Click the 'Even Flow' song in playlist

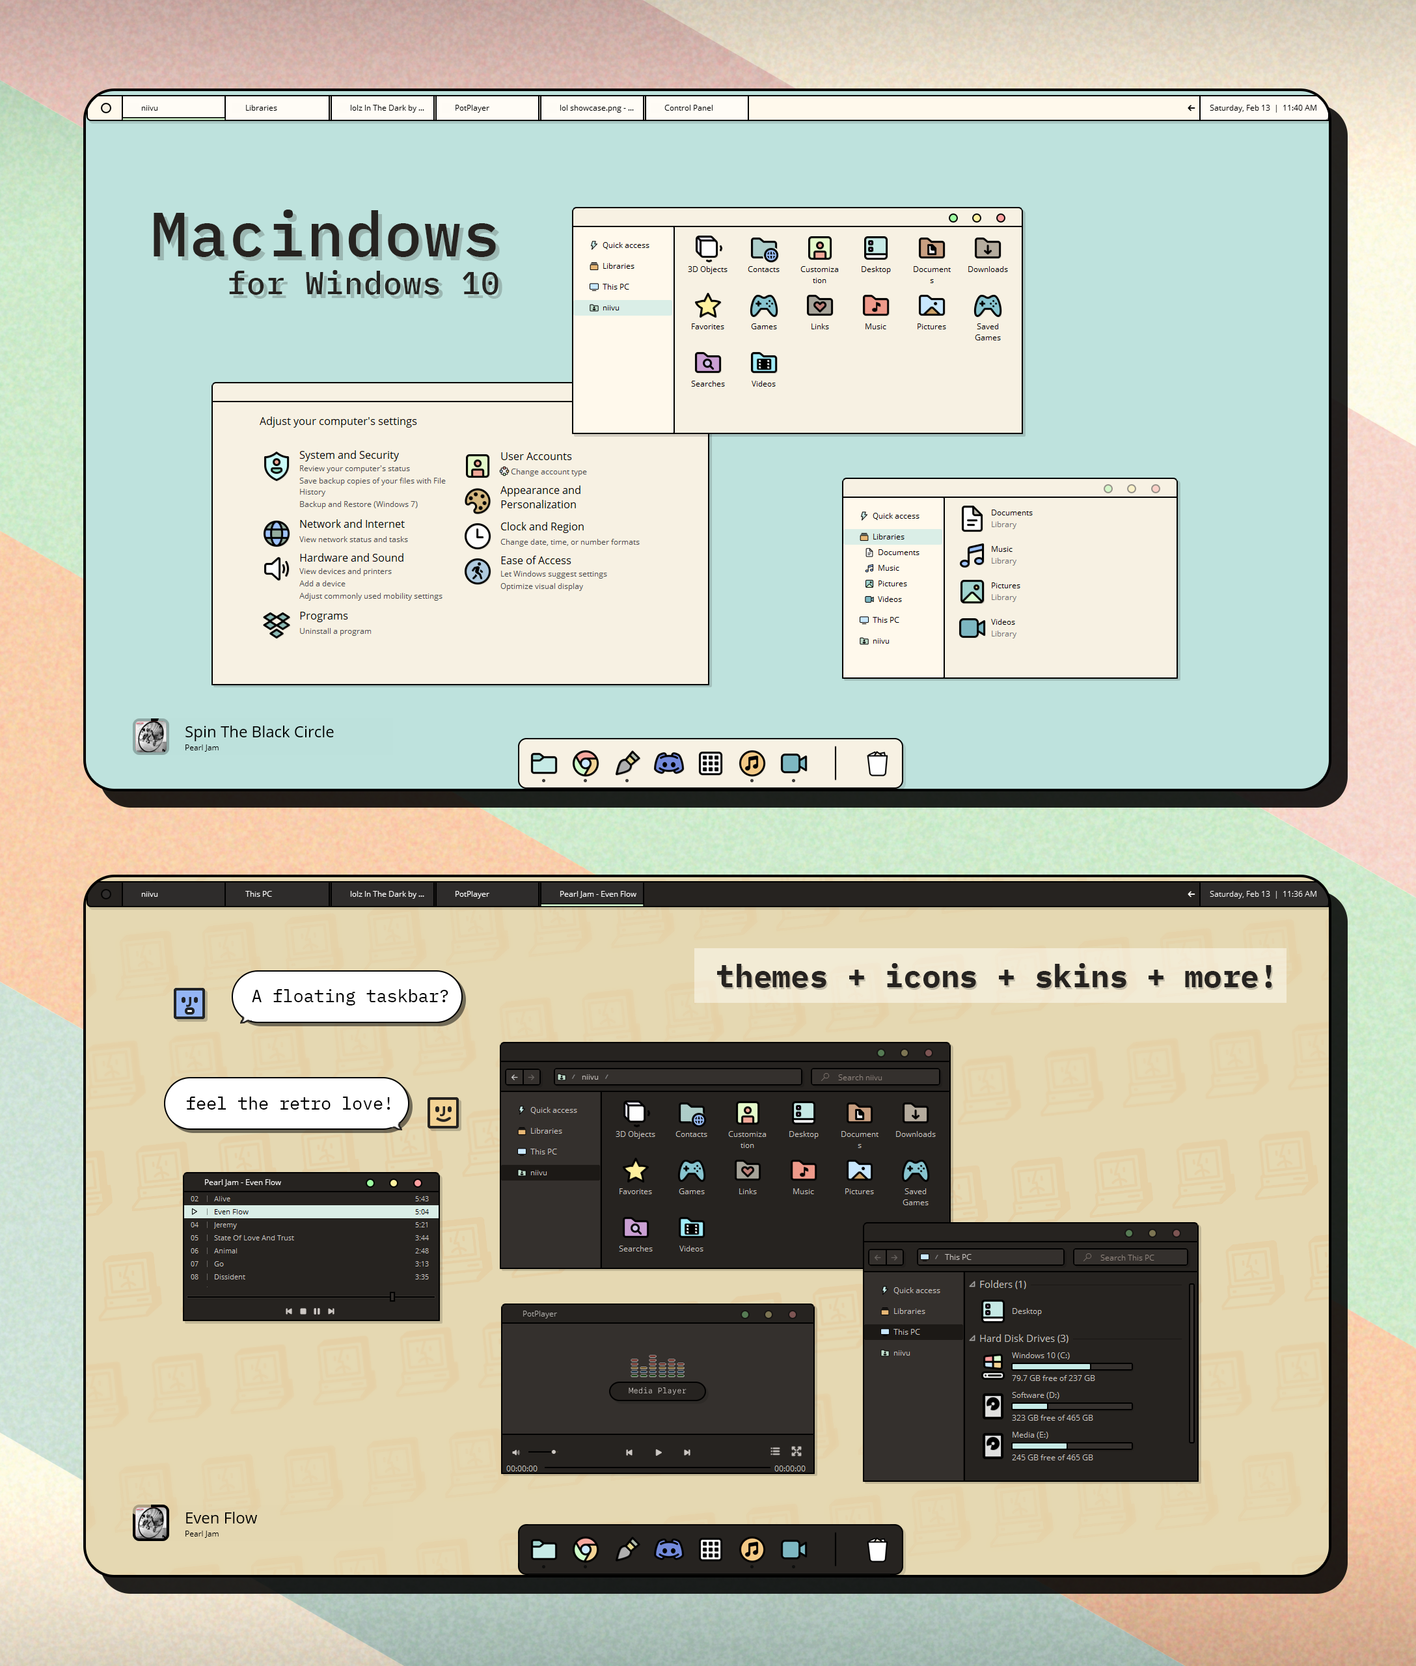[296, 1211]
